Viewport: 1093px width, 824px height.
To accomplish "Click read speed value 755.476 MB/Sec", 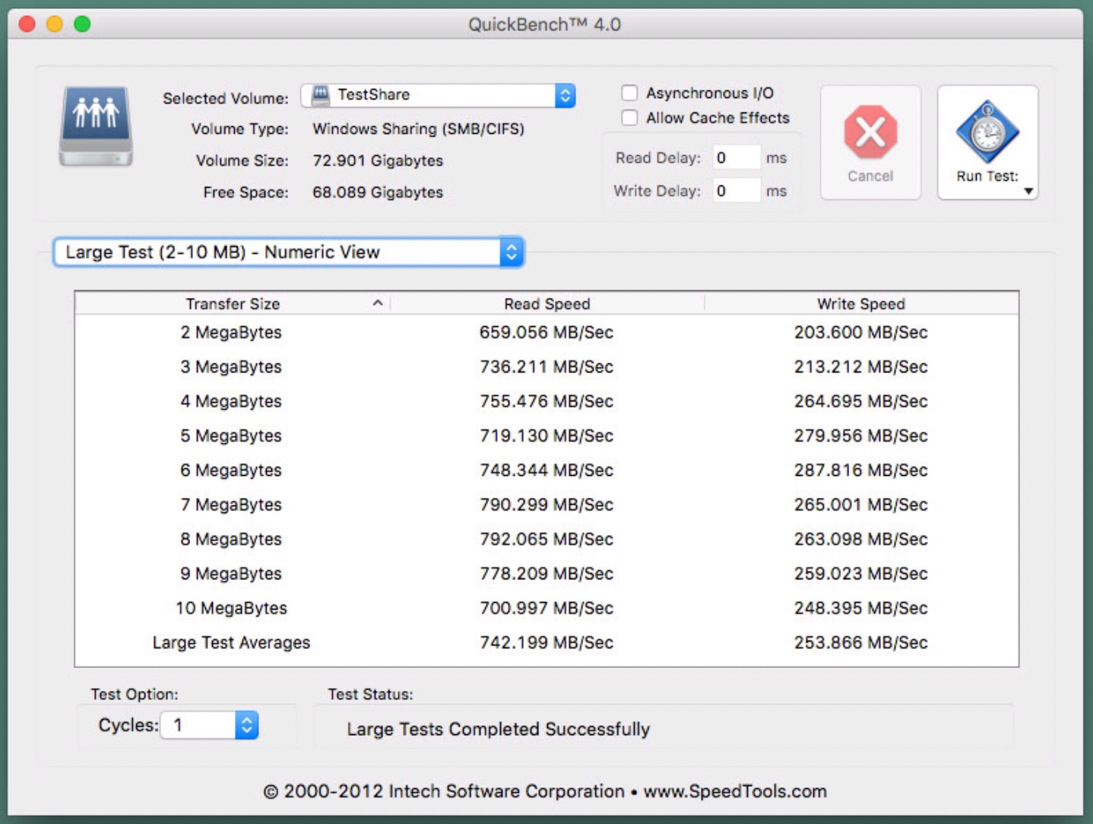I will (x=546, y=401).
